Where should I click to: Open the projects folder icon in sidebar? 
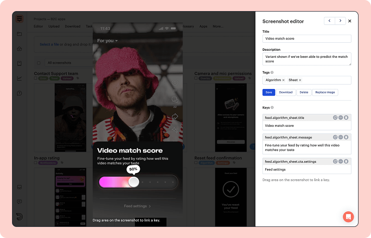[x=19, y=34]
